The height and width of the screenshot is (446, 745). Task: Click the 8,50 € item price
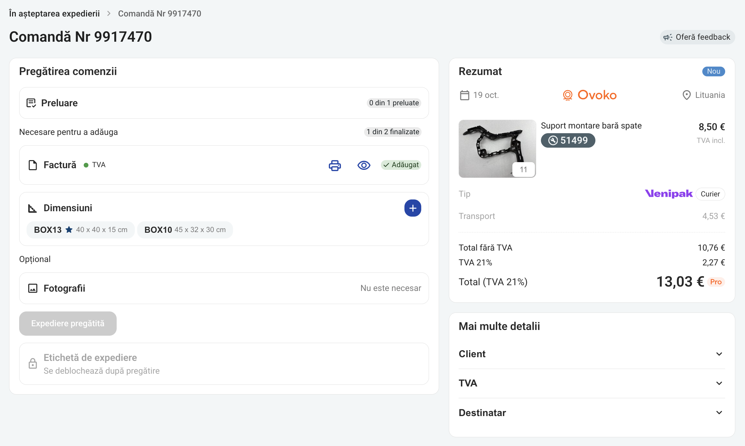tap(712, 127)
